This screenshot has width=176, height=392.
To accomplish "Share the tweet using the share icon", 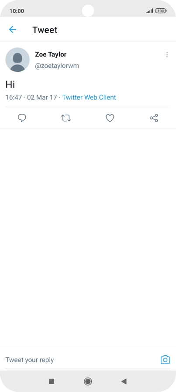I will [154, 118].
